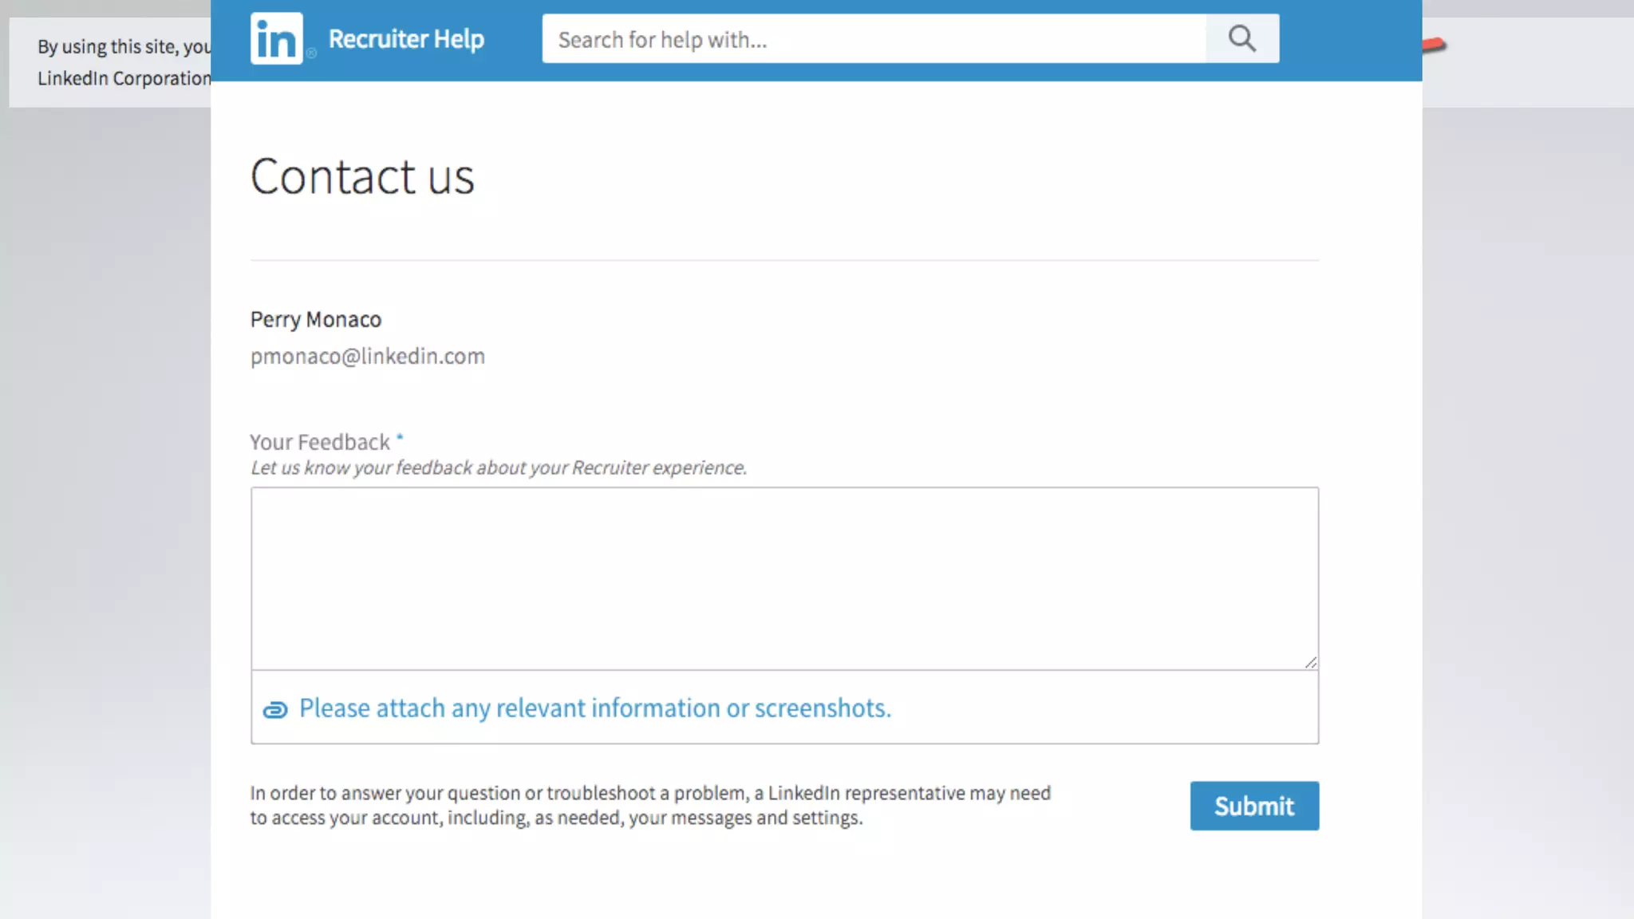Click the LinkedIn "in" logo
Viewport: 1634px width, 919px height.
coord(276,38)
